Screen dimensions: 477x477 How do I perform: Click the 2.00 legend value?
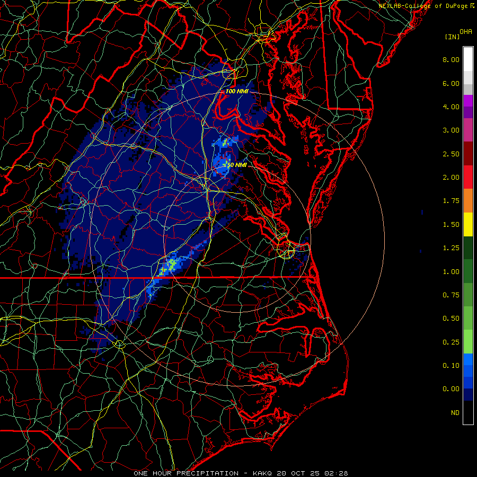[451, 178]
